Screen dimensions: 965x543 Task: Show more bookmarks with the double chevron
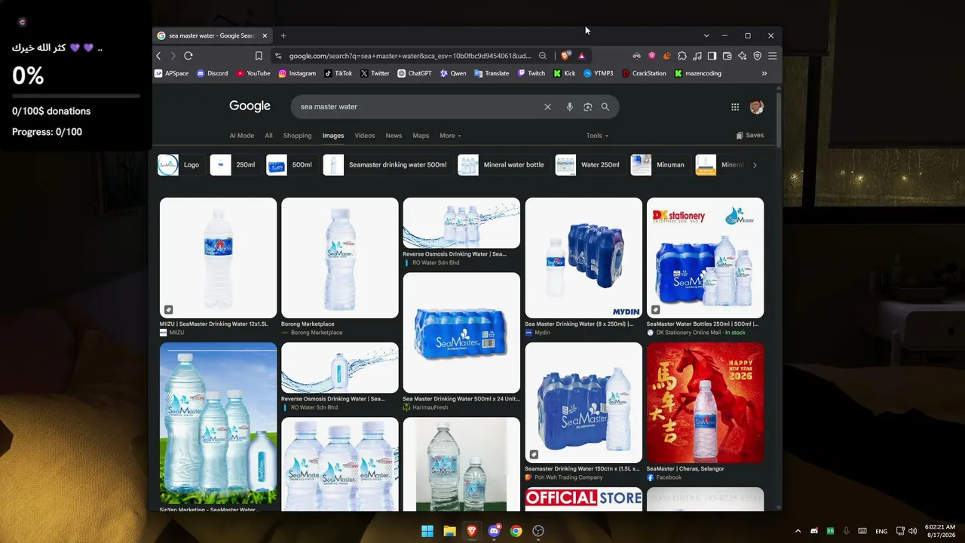point(764,73)
